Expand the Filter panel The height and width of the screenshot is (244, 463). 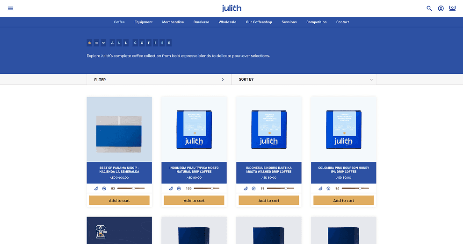159,80
